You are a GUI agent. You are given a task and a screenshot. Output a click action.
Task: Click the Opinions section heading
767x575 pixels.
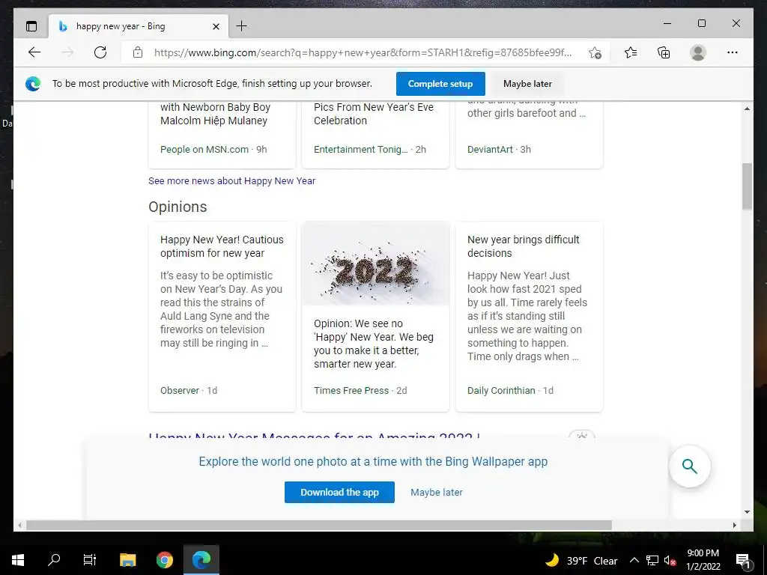point(178,207)
